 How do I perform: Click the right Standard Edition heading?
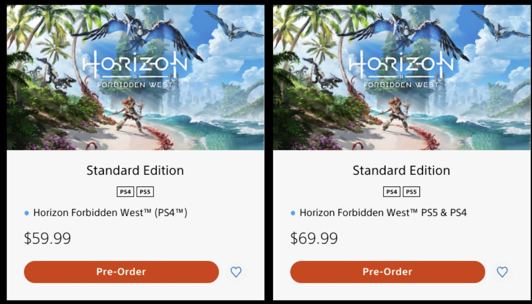click(401, 171)
